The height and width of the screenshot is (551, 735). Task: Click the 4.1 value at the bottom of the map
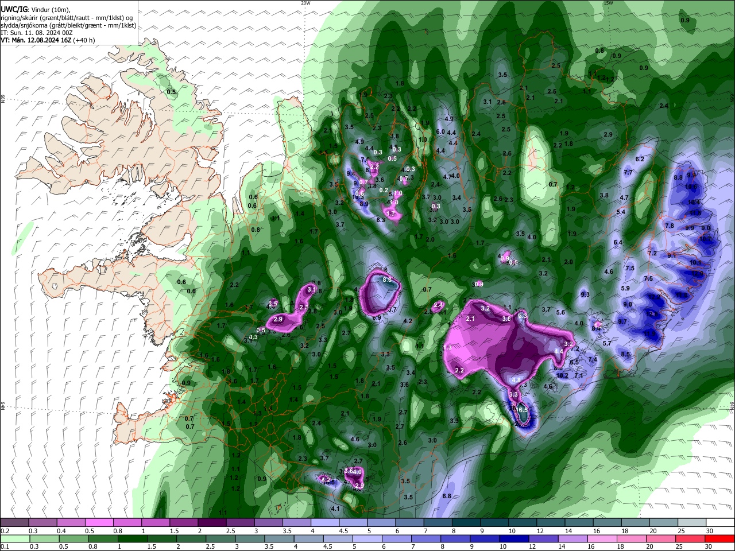[x=335, y=509]
